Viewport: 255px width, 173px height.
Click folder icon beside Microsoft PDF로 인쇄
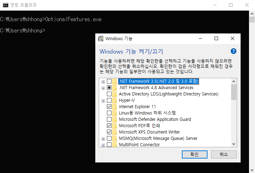point(115,125)
